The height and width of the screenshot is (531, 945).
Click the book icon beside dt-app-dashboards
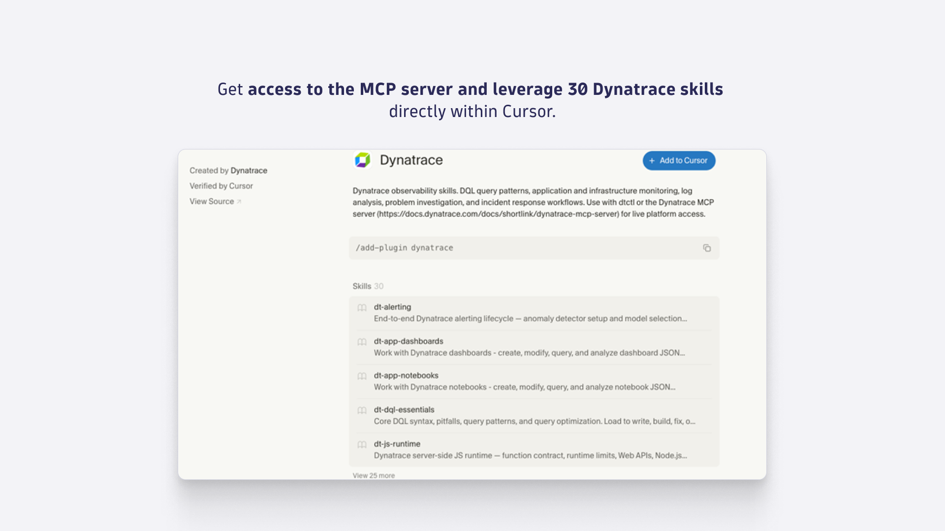(x=362, y=342)
